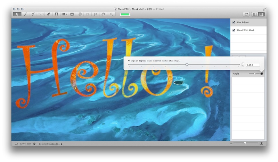Viewport: 278px width, 162px height.
Task: Click the angle value field showing 0,163
Action: (x=253, y=65)
